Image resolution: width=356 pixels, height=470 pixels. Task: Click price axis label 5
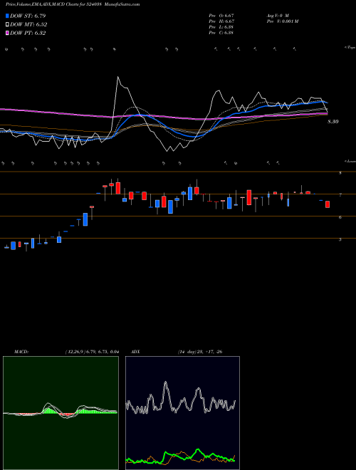pos(340,239)
